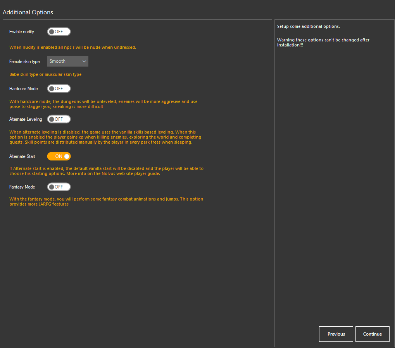Click the Alternate Start label
The width and height of the screenshot is (395, 348).
22,156
